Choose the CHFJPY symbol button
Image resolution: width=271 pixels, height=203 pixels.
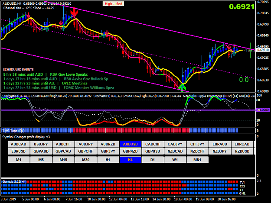(x=197, y=144)
